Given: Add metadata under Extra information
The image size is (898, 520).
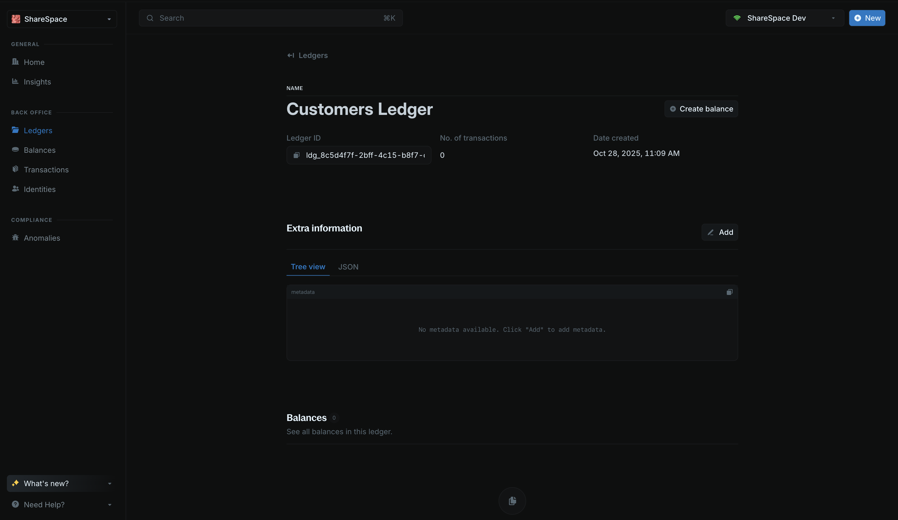Looking at the screenshot, I should tap(719, 232).
